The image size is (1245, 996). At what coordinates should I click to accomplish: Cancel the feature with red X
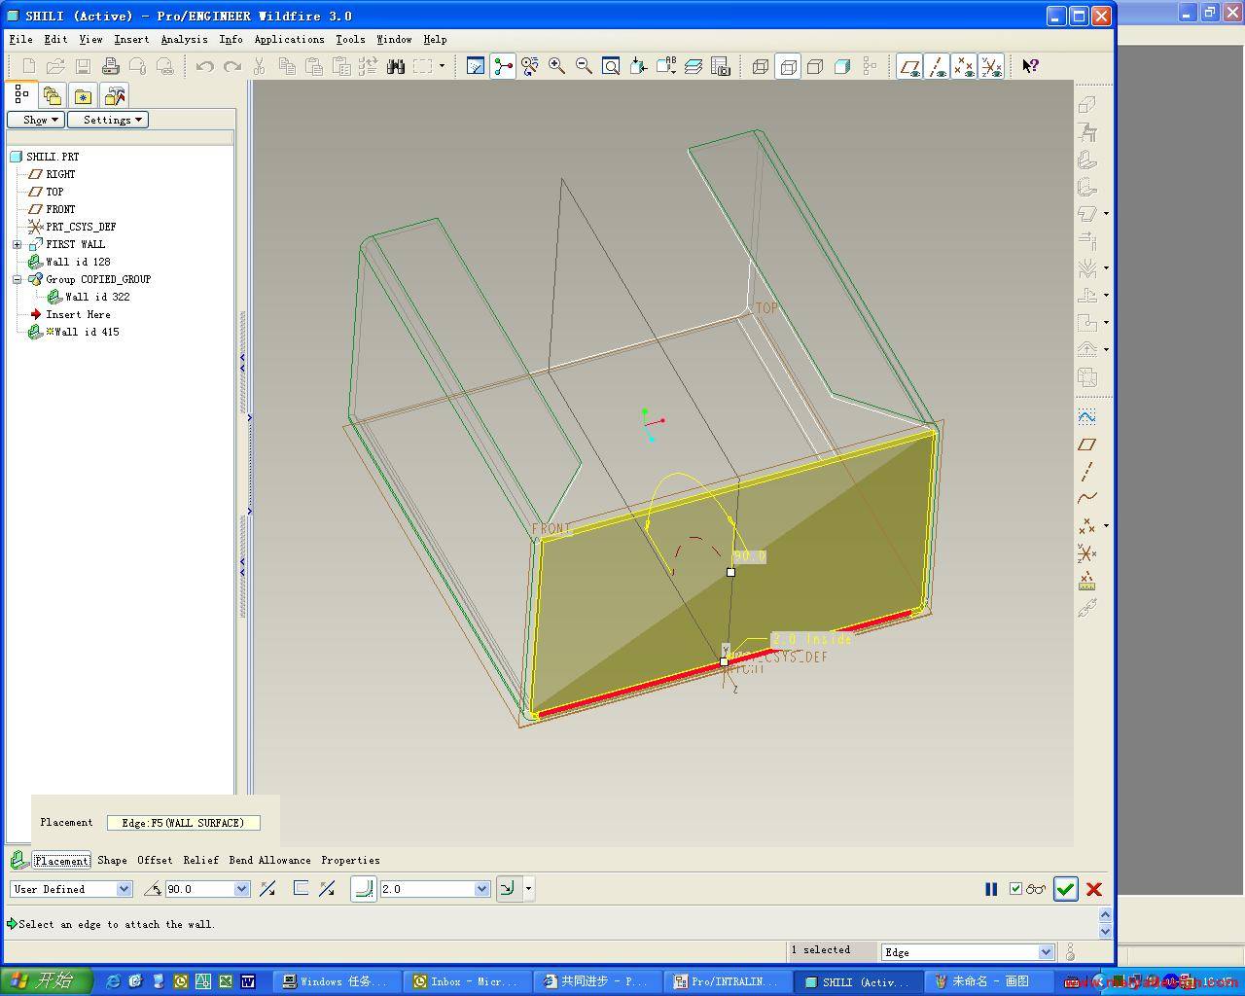tap(1094, 889)
